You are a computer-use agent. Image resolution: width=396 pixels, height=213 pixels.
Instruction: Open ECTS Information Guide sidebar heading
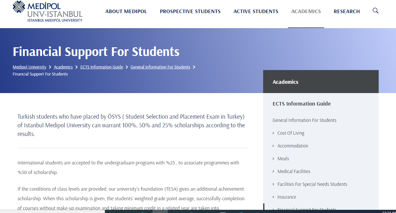coord(302,104)
